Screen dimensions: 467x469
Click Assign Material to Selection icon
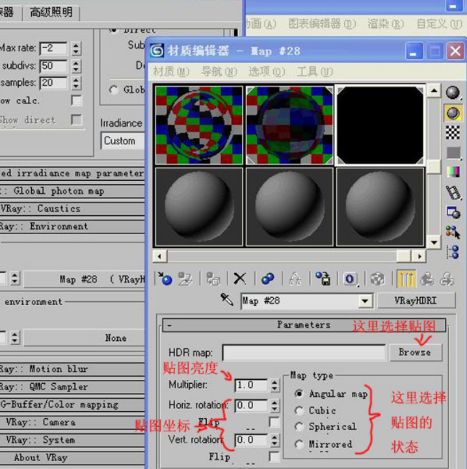coord(213,279)
